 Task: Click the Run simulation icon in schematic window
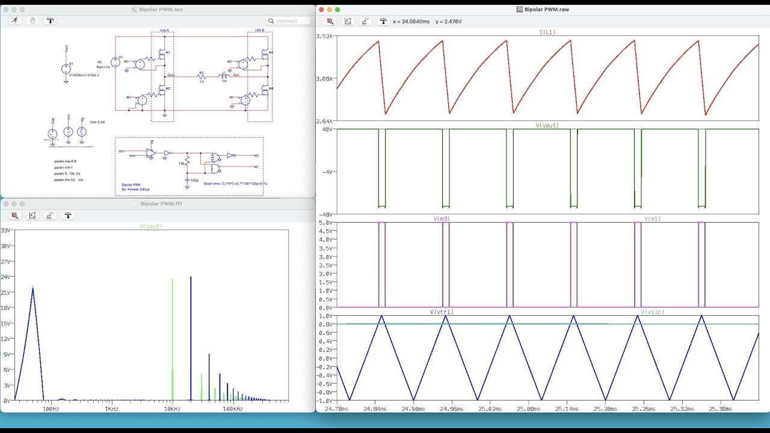pyautogui.click(x=14, y=20)
